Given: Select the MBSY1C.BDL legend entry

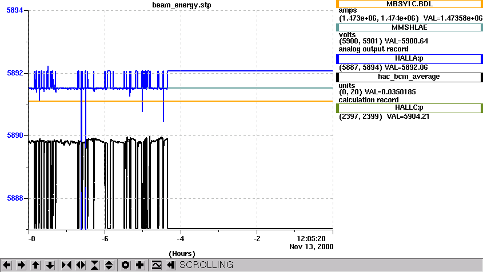Looking at the screenshot, I should click(409, 4).
